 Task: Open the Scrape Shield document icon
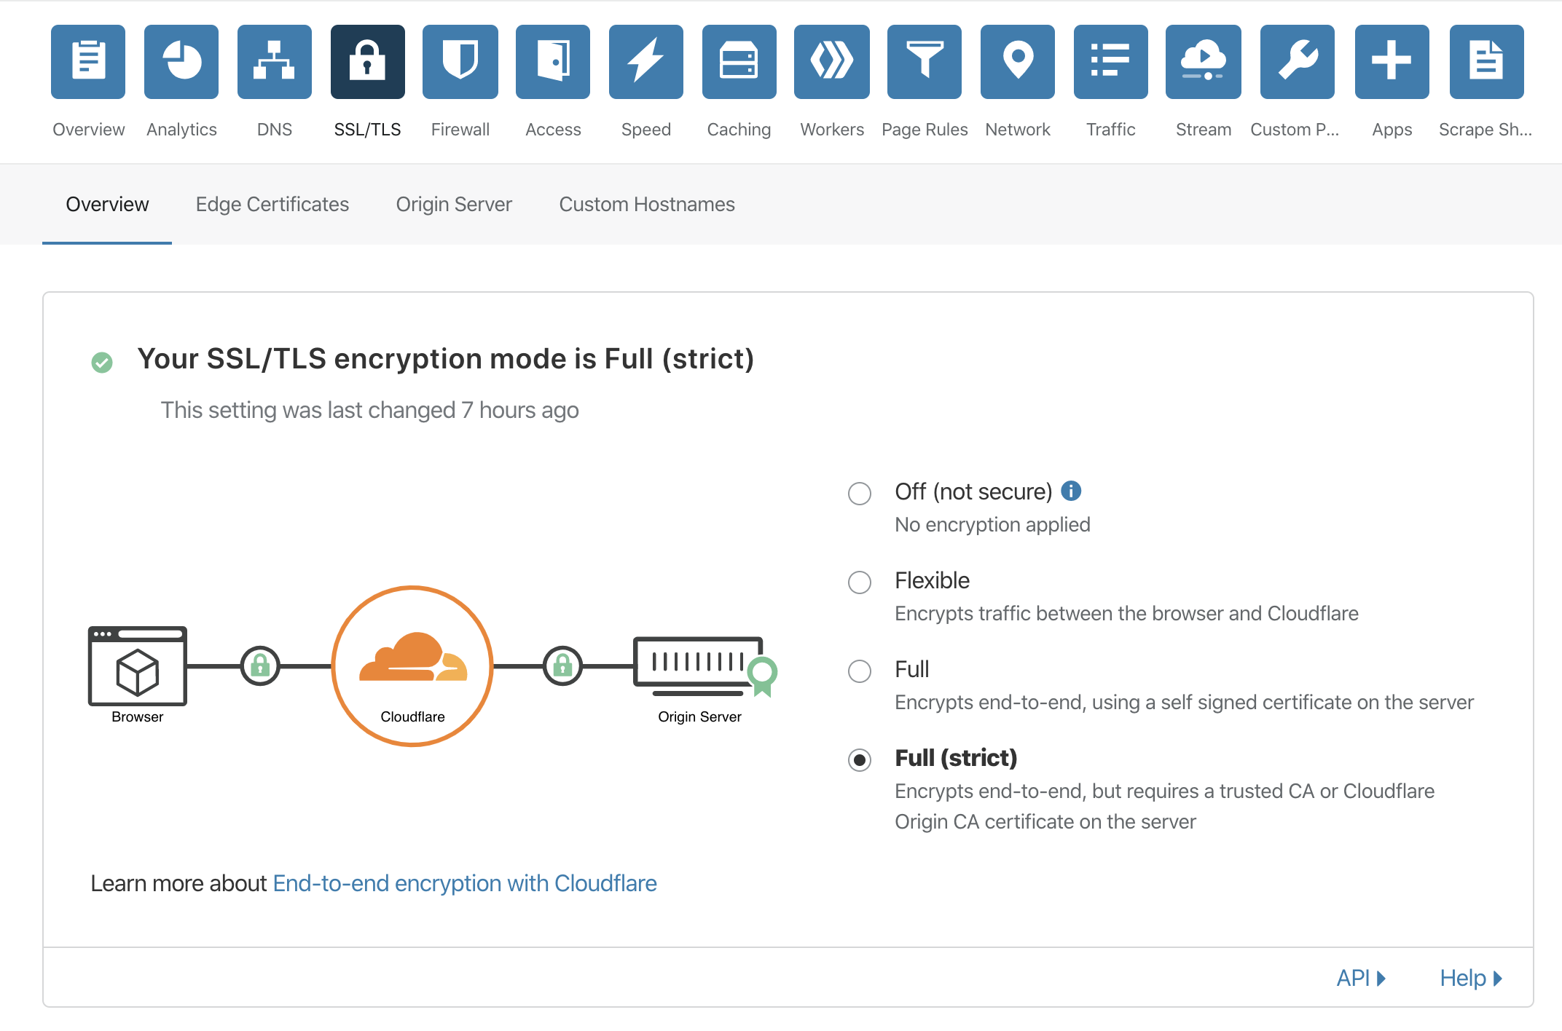tap(1487, 62)
